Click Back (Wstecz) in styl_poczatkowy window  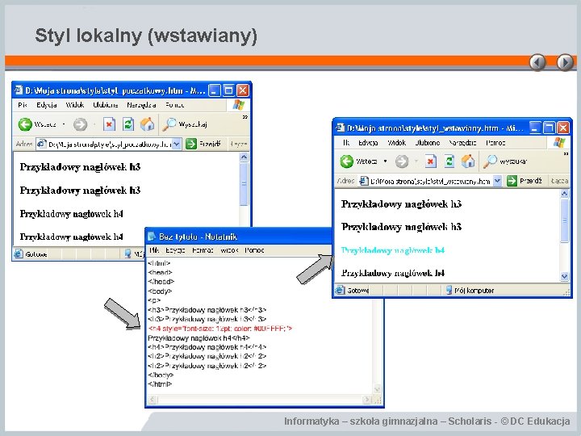click(x=36, y=124)
